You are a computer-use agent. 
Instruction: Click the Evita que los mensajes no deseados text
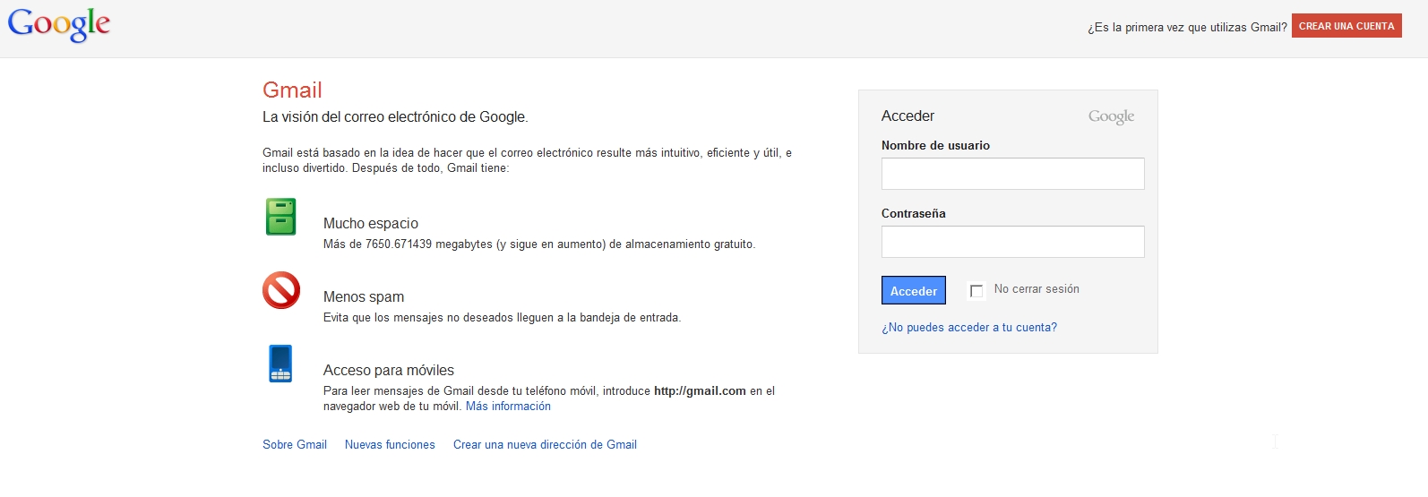502,318
